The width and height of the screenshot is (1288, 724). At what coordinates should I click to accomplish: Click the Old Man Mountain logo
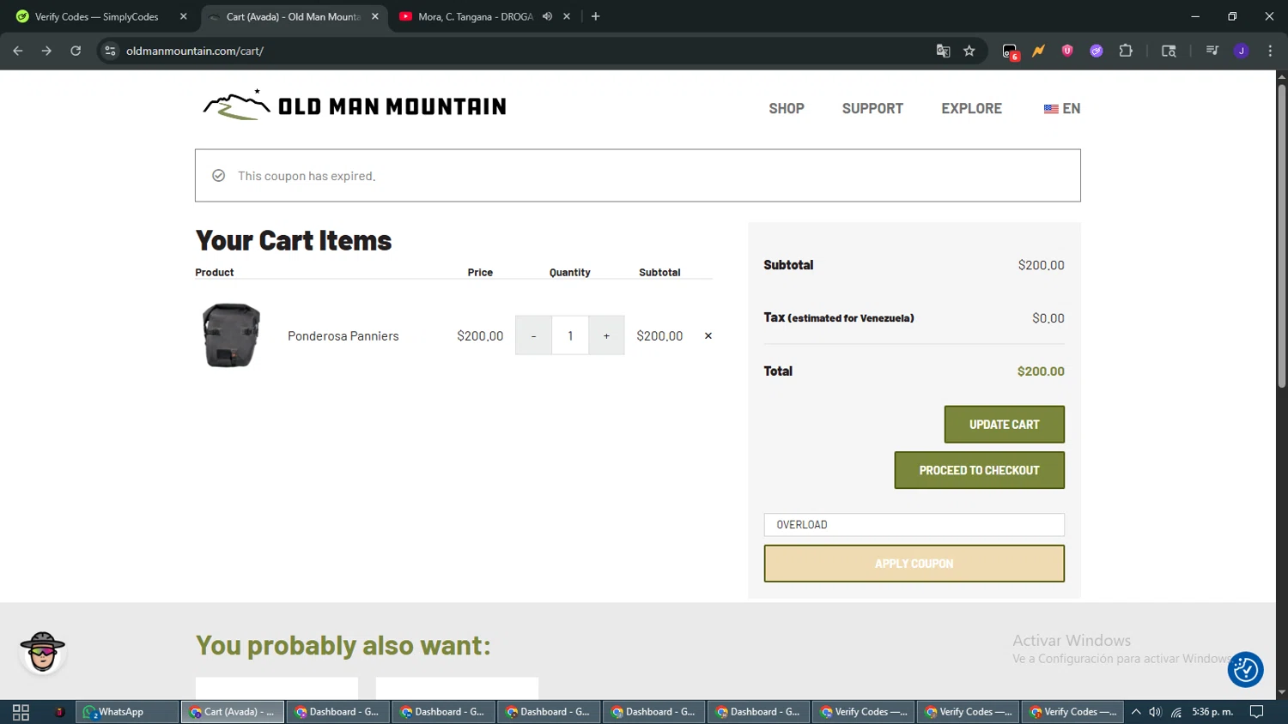tap(354, 106)
